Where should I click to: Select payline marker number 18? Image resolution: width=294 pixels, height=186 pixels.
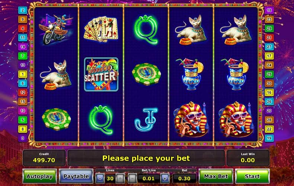tap(269, 10)
